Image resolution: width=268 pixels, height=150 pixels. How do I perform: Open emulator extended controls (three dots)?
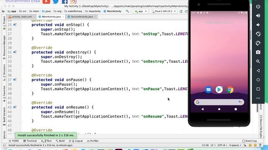(258, 98)
